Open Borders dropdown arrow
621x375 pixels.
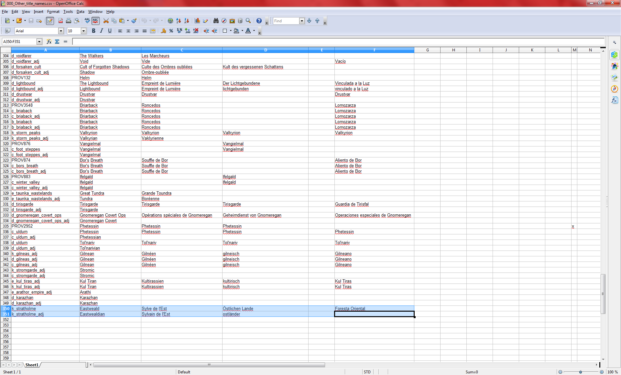[x=230, y=31]
